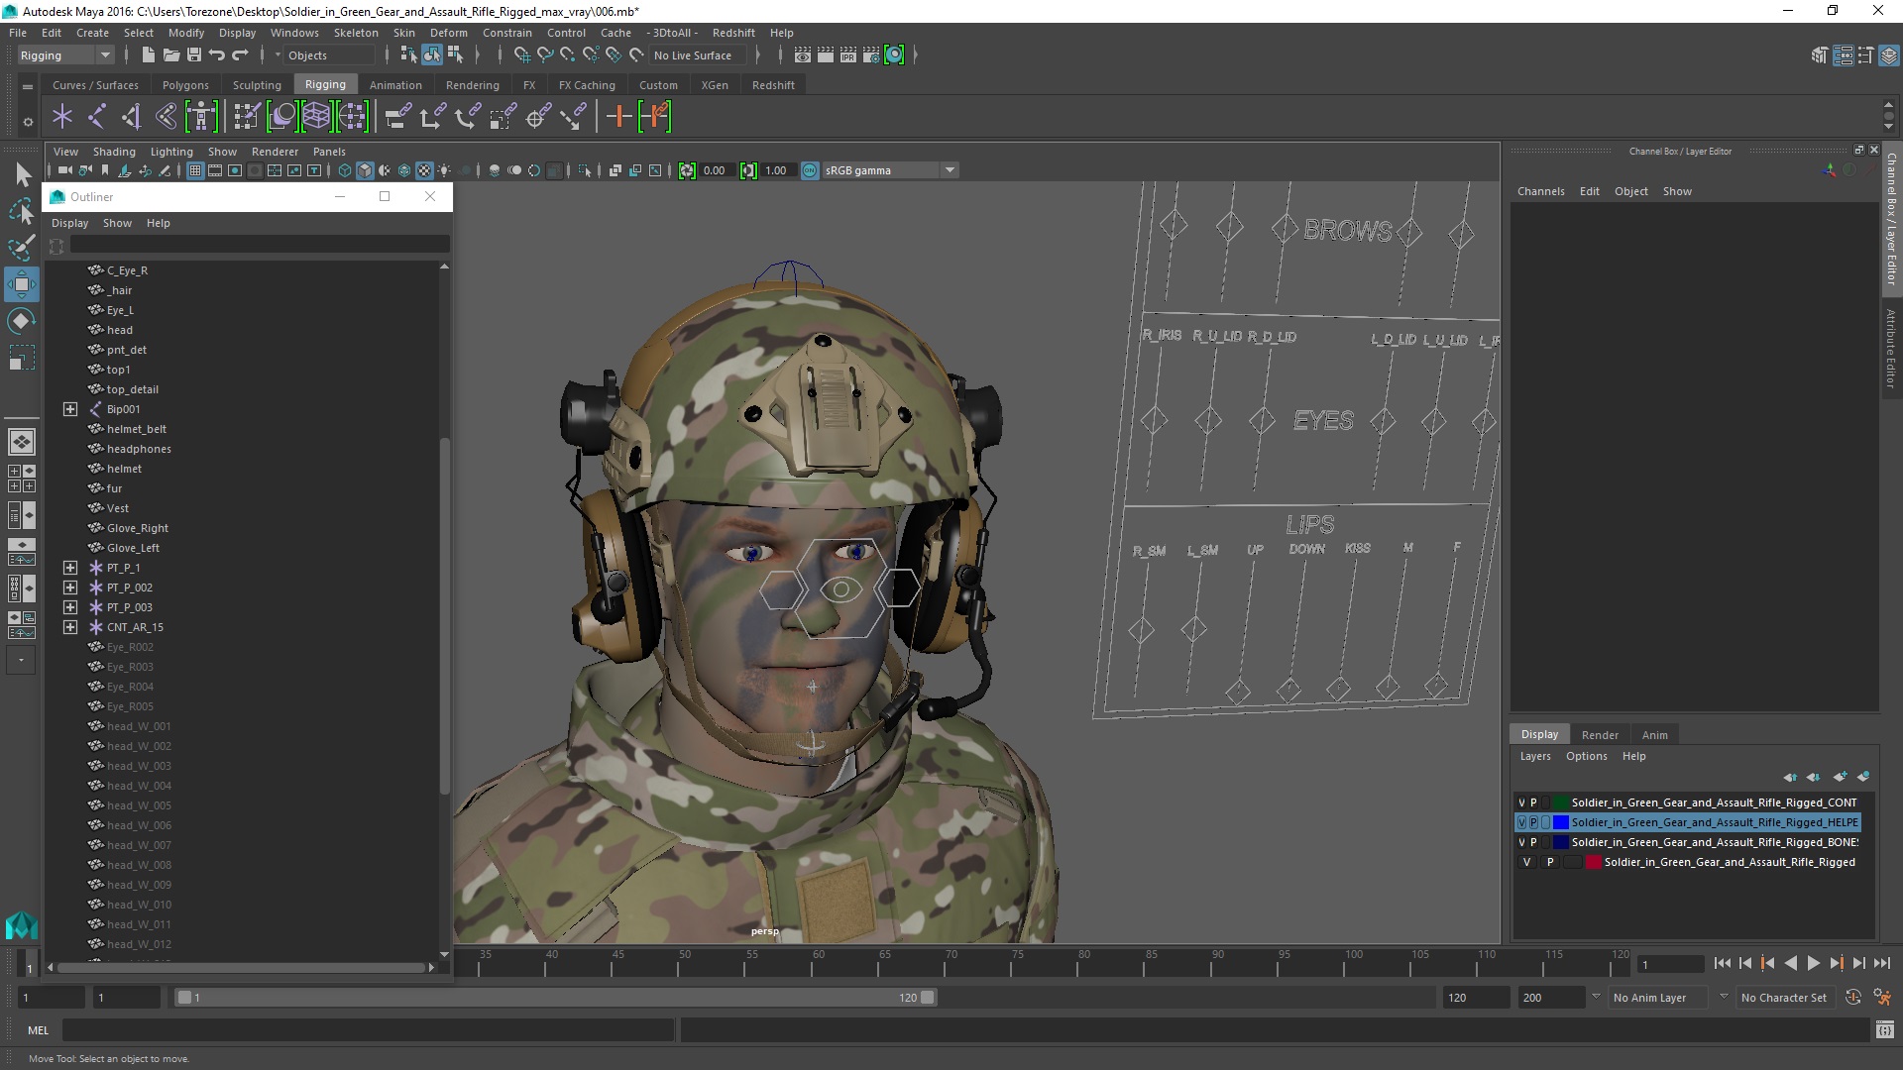The height and width of the screenshot is (1070, 1903).
Task: Open the Auto Keyframe toggle icon
Action: [x=1853, y=998]
